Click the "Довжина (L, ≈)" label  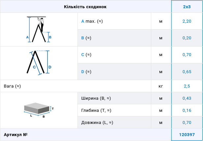coord(97,123)
